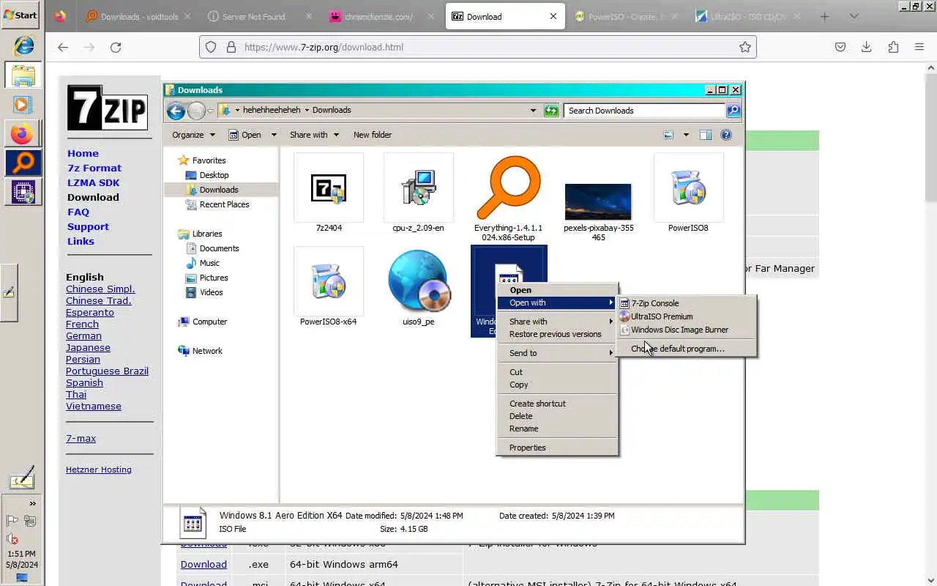The image size is (937, 586).
Task: Open the LZMA SDK link on webpage
Action: click(93, 182)
